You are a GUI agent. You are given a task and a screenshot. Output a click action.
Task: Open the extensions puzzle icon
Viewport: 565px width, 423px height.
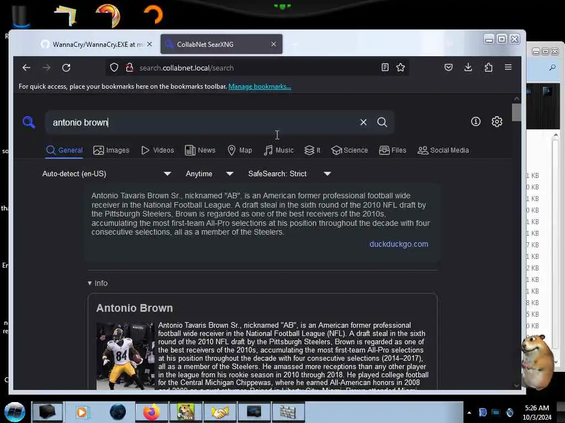pos(488,67)
